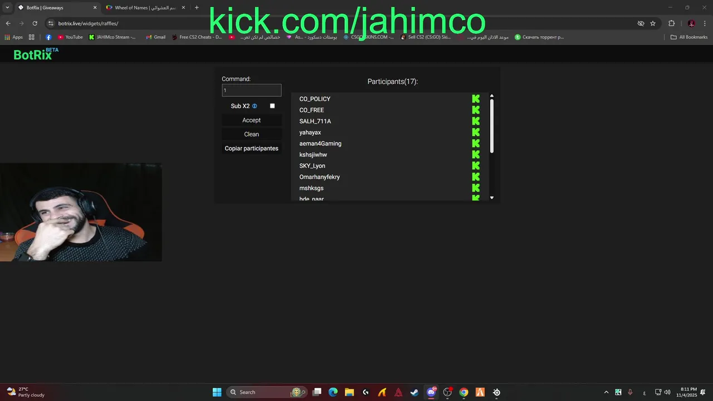This screenshot has height=401, width=713.
Task: Open SteelSeries app from the taskbar
Action: click(x=496, y=392)
